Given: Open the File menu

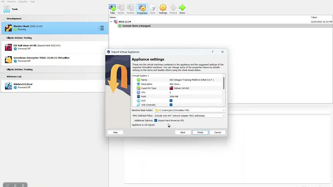Looking at the screenshot, I should point(3,1).
